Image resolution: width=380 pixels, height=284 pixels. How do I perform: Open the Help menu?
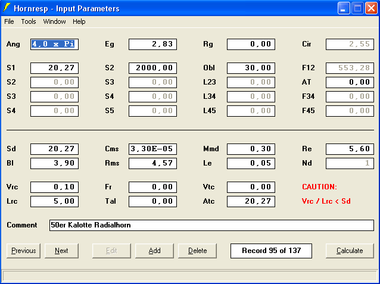pyautogui.click(x=79, y=21)
